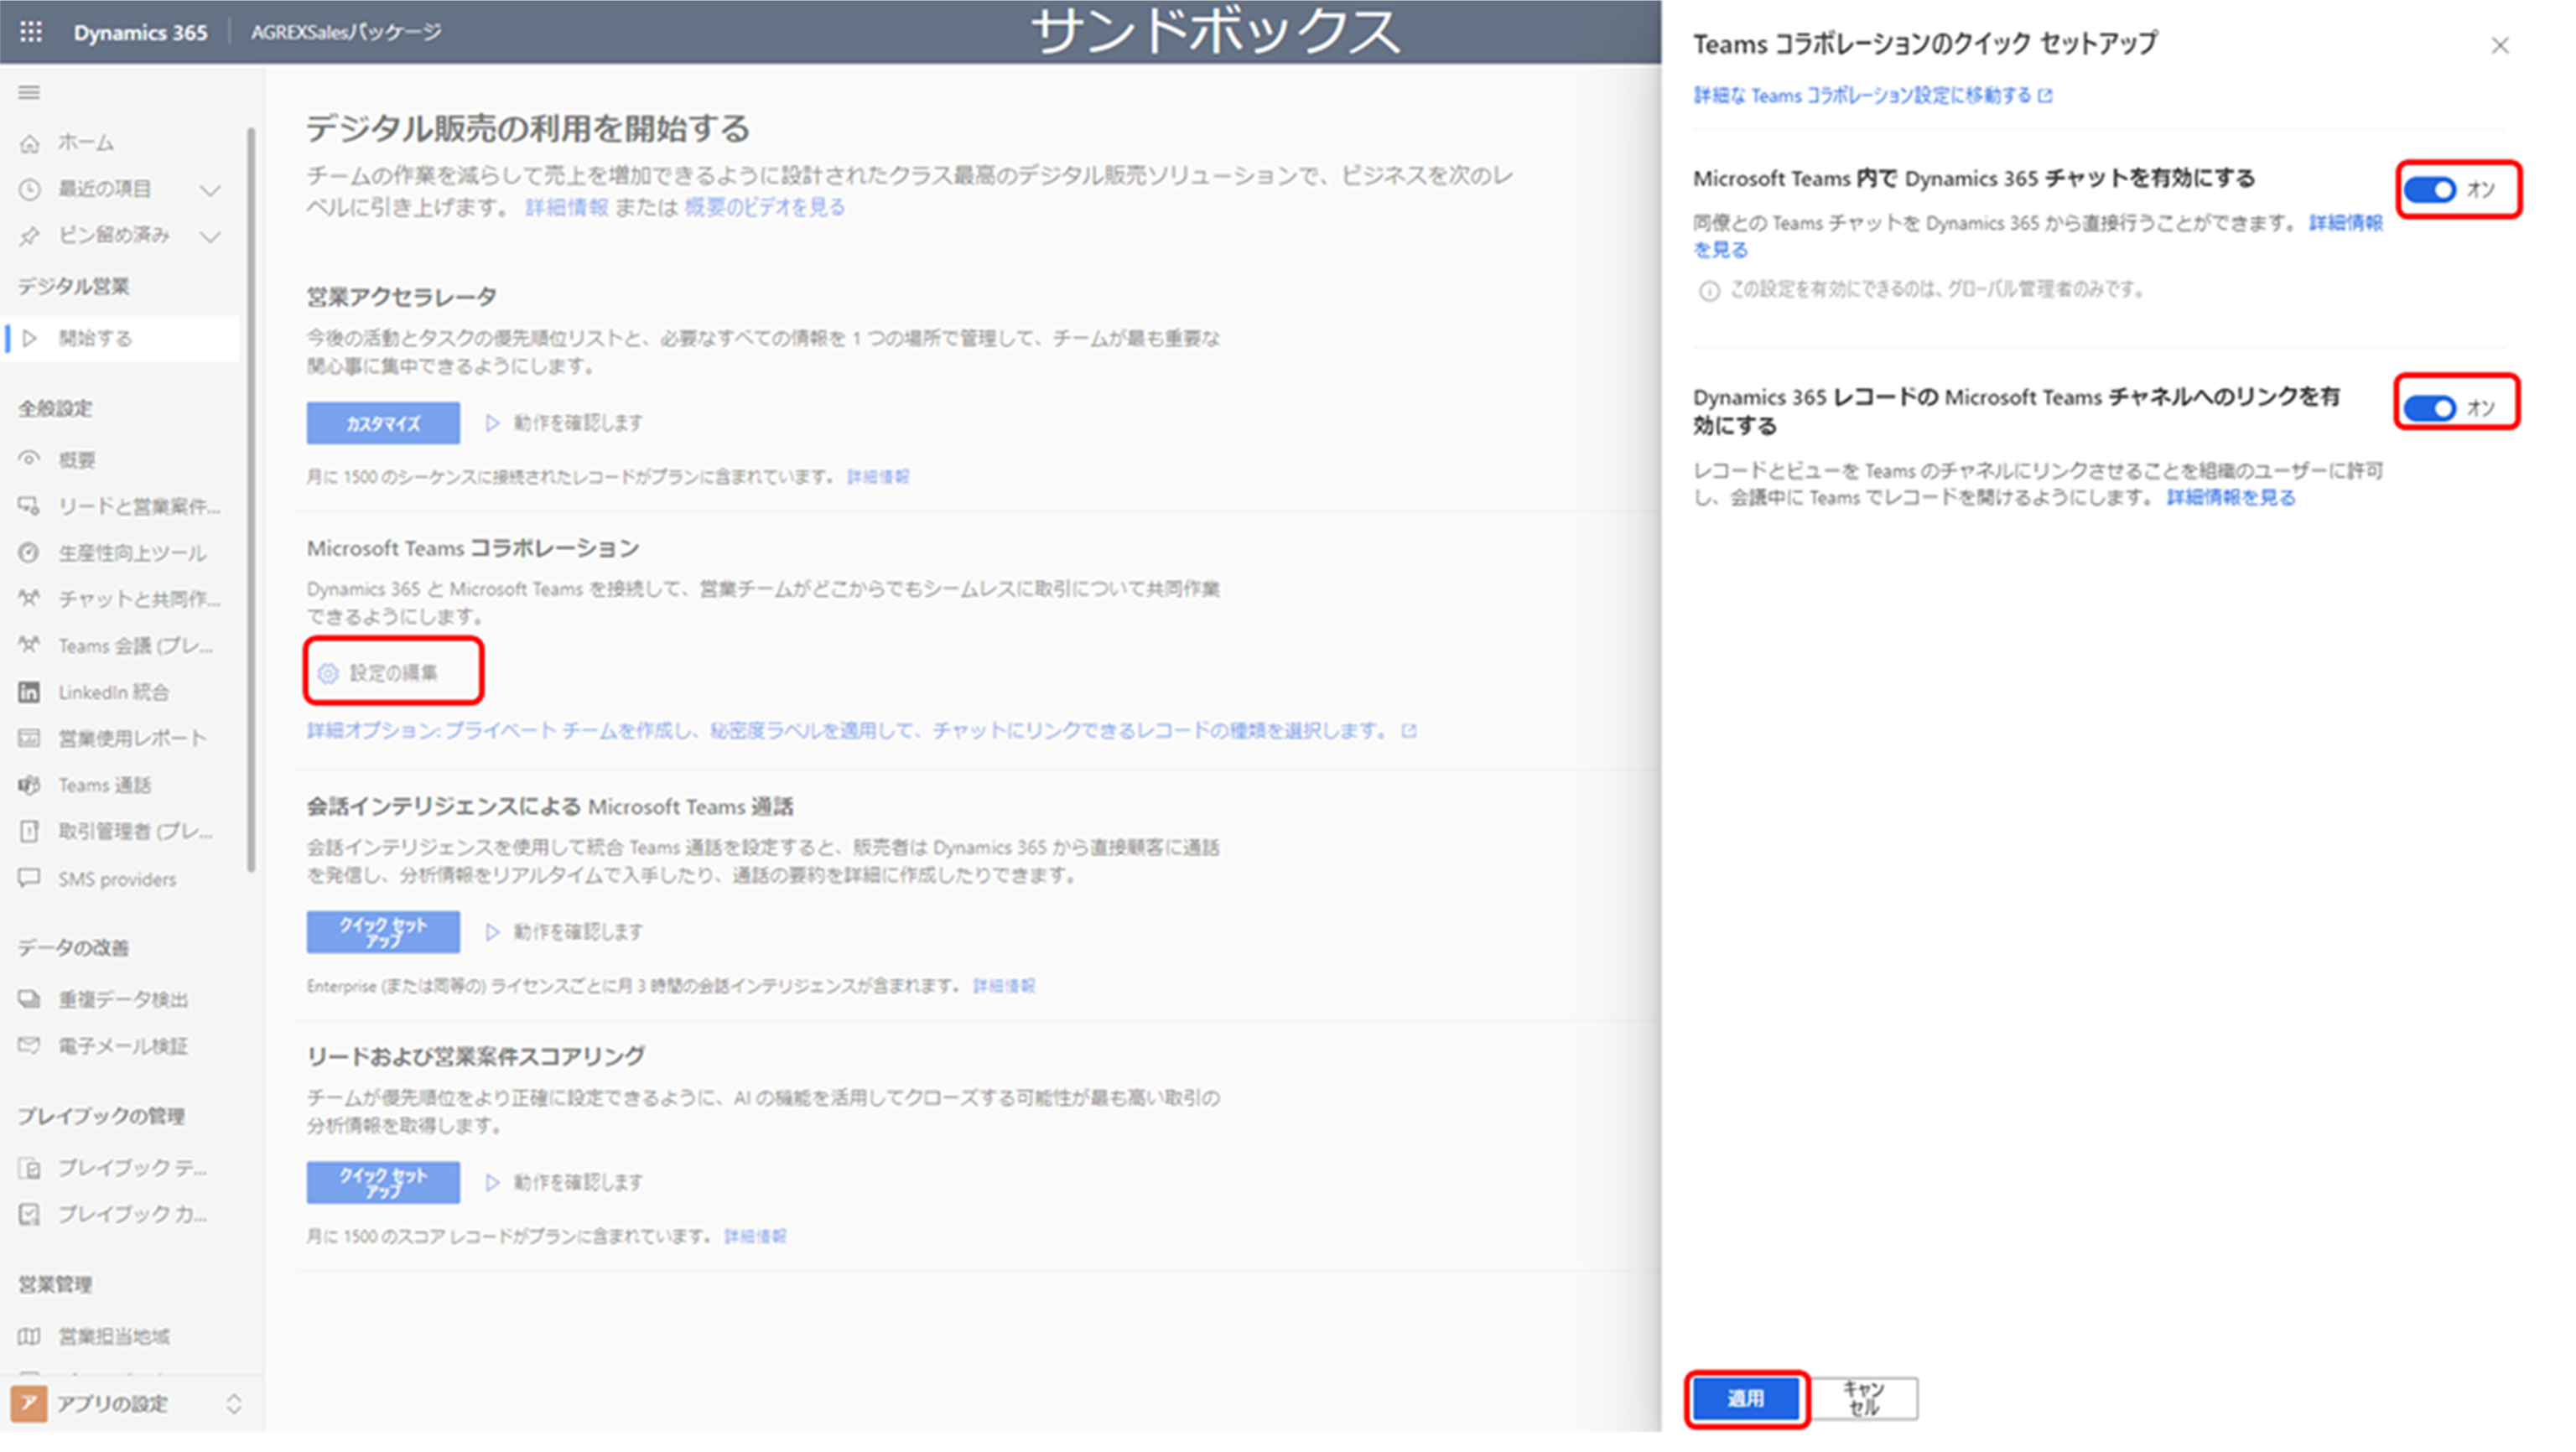Expand the 最近の項目 chevron
2576x1452 pixels.
coord(210,190)
